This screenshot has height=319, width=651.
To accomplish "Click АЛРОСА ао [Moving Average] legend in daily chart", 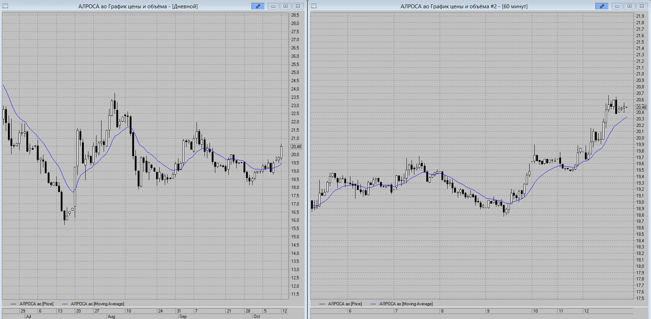I will (x=93, y=304).
